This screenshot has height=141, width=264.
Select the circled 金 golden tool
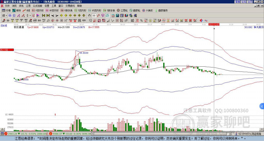150,21
